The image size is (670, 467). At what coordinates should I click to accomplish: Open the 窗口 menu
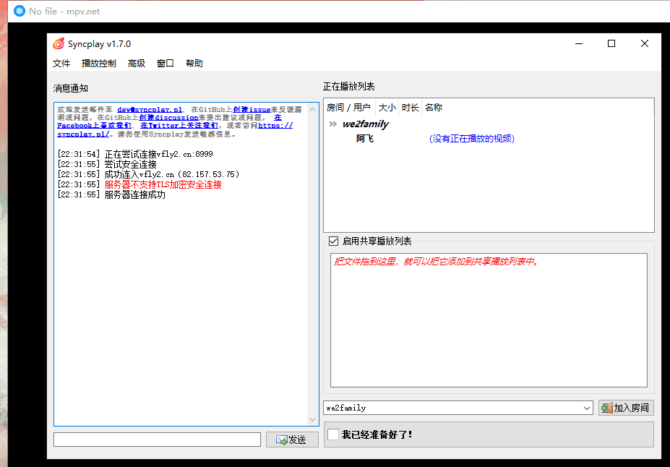(x=165, y=64)
